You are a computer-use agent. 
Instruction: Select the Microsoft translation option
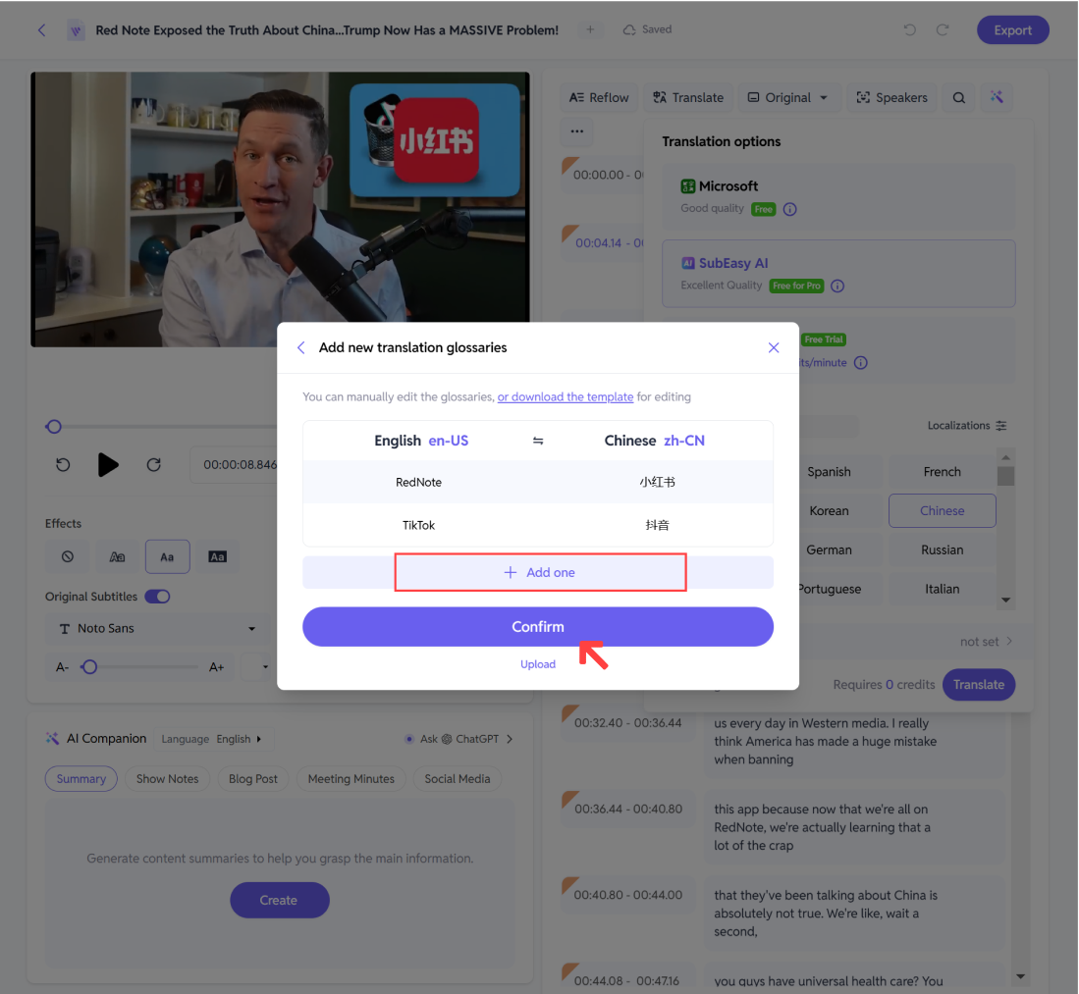click(838, 196)
